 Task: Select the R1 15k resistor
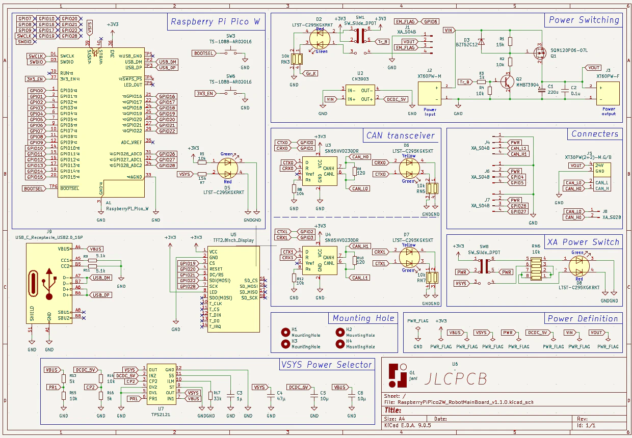pos(510,42)
